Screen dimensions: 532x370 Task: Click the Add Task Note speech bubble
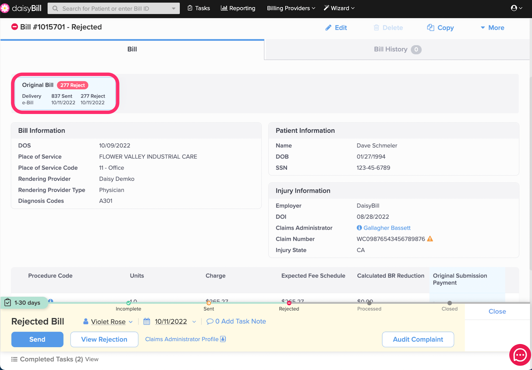pyautogui.click(x=210, y=321)
